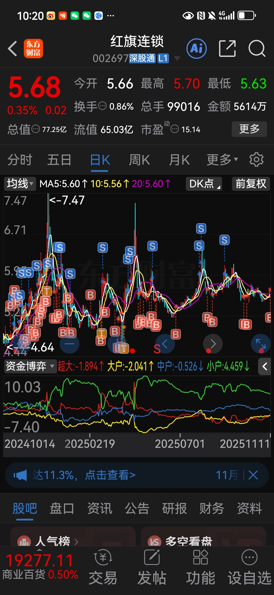Move chart right with arrow button
Screen dimensions: 274x595
click(x=213, y=344)
